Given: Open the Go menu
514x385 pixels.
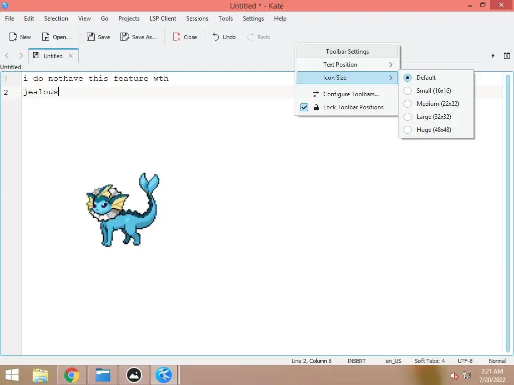Looking at the screenshot, I should 104,19.
